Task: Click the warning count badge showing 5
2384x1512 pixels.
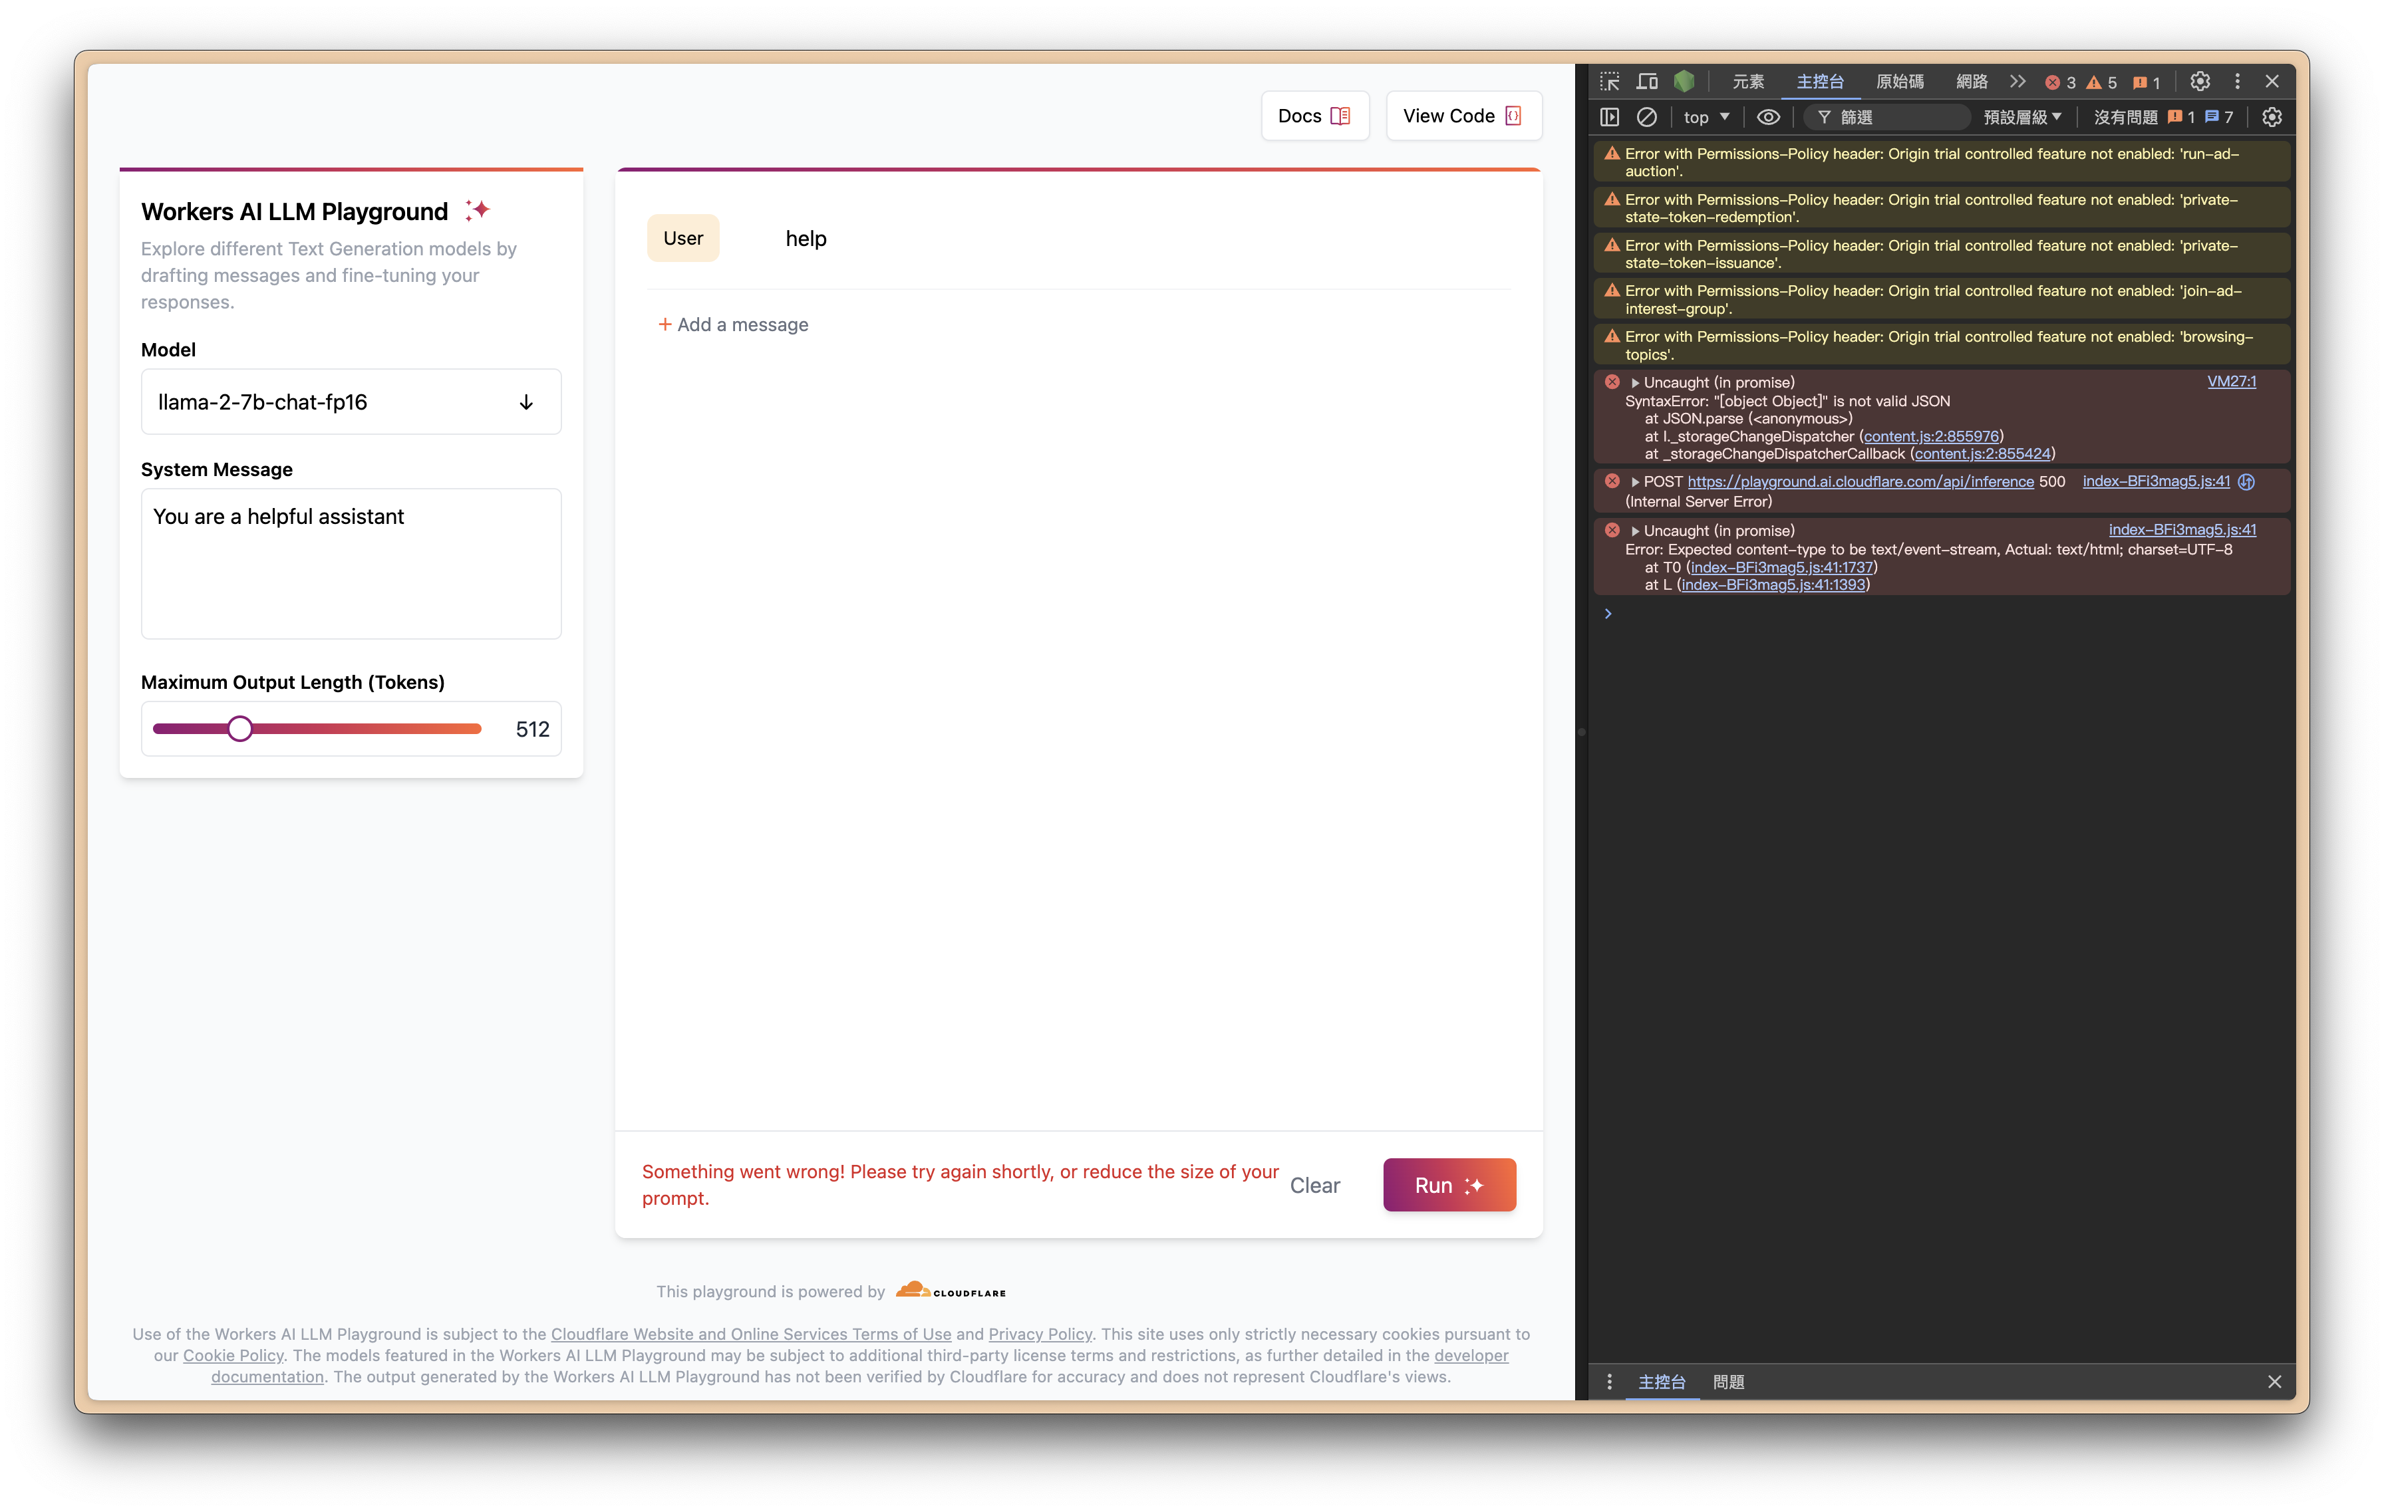Action: tap(2102, 83)
